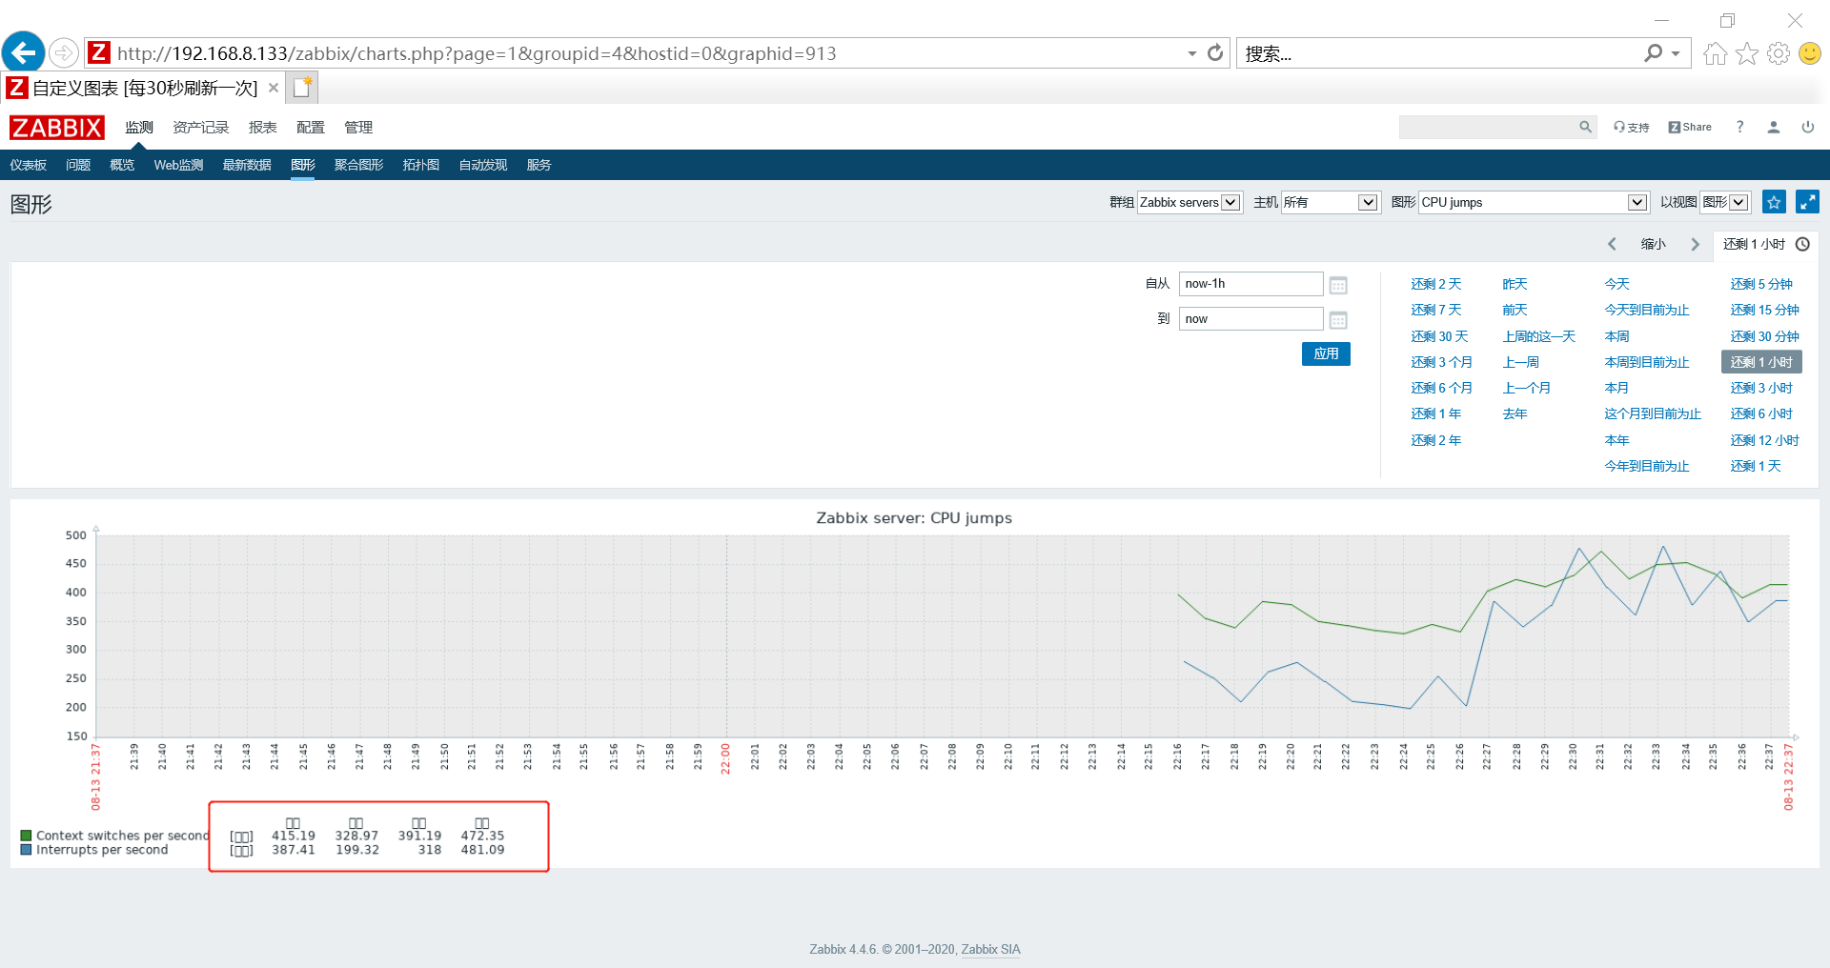Open the user profile icon
Screen dimensions: 1830x968
point(1774,127)
